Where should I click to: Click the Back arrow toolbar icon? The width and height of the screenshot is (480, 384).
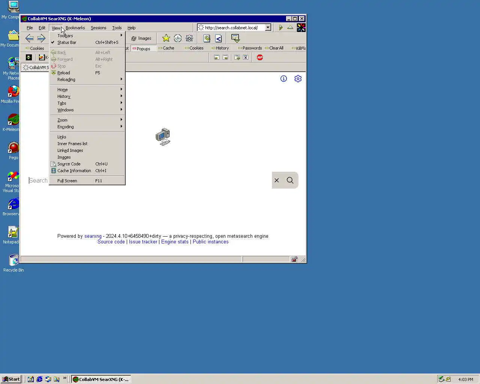tap(29, 38)
